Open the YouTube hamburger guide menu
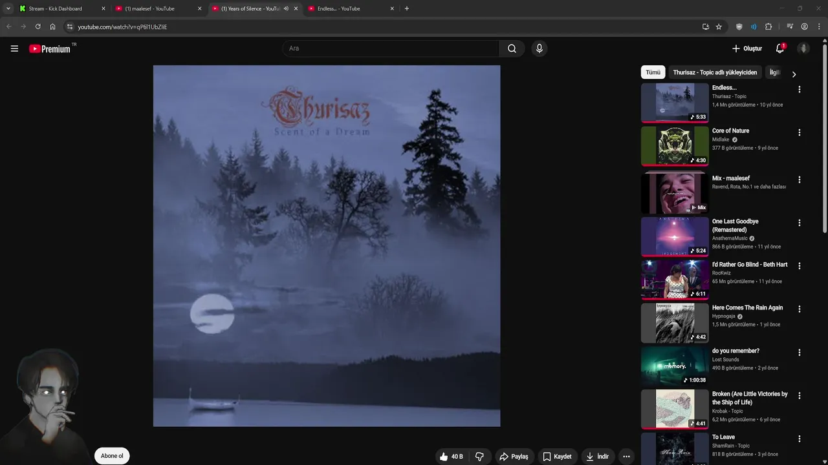Viewport: 828px width, 465px height. pyautogui.click(x=14, y=48)
